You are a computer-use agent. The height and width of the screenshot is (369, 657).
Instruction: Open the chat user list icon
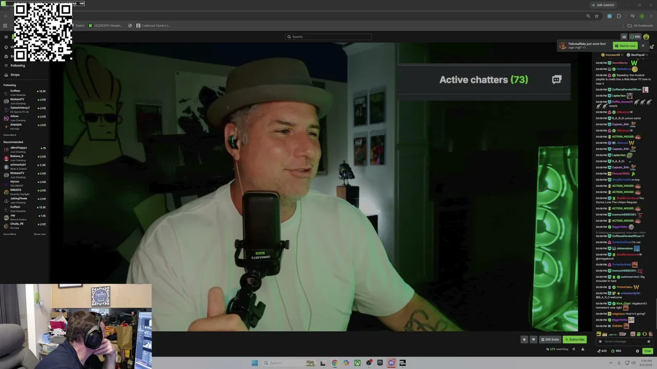[651, 47]
